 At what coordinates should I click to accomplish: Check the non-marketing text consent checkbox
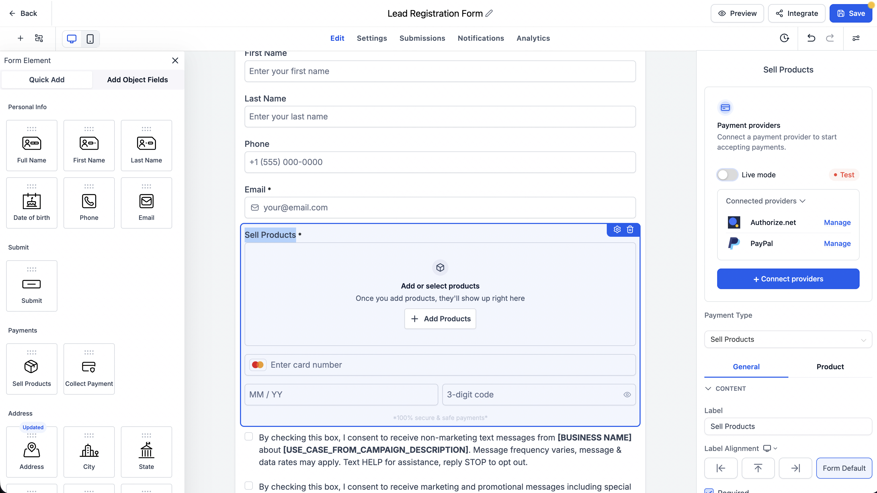tap(249, 437)
